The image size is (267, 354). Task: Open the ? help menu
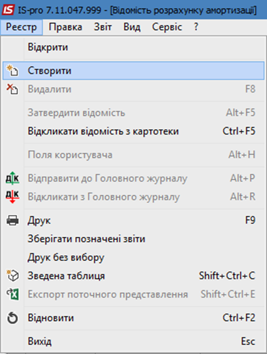click(196, 27)
